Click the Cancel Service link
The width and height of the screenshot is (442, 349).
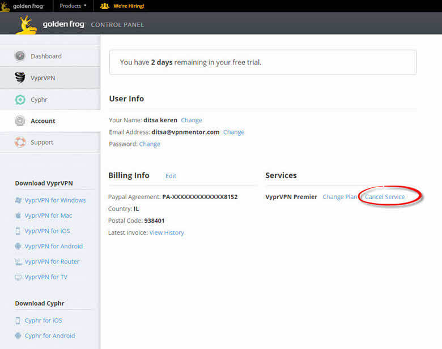[x=385, y=197]
